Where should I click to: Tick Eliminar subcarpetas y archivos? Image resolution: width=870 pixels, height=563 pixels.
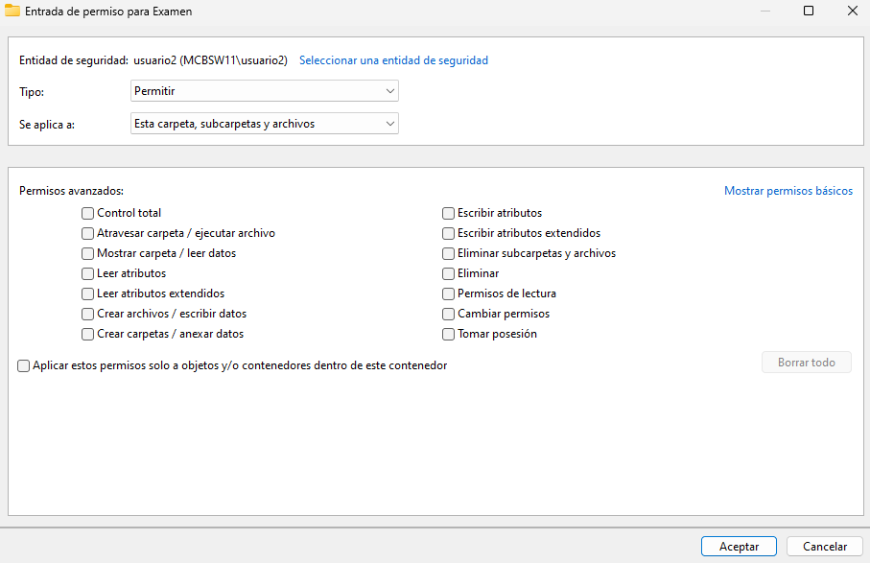448,253
